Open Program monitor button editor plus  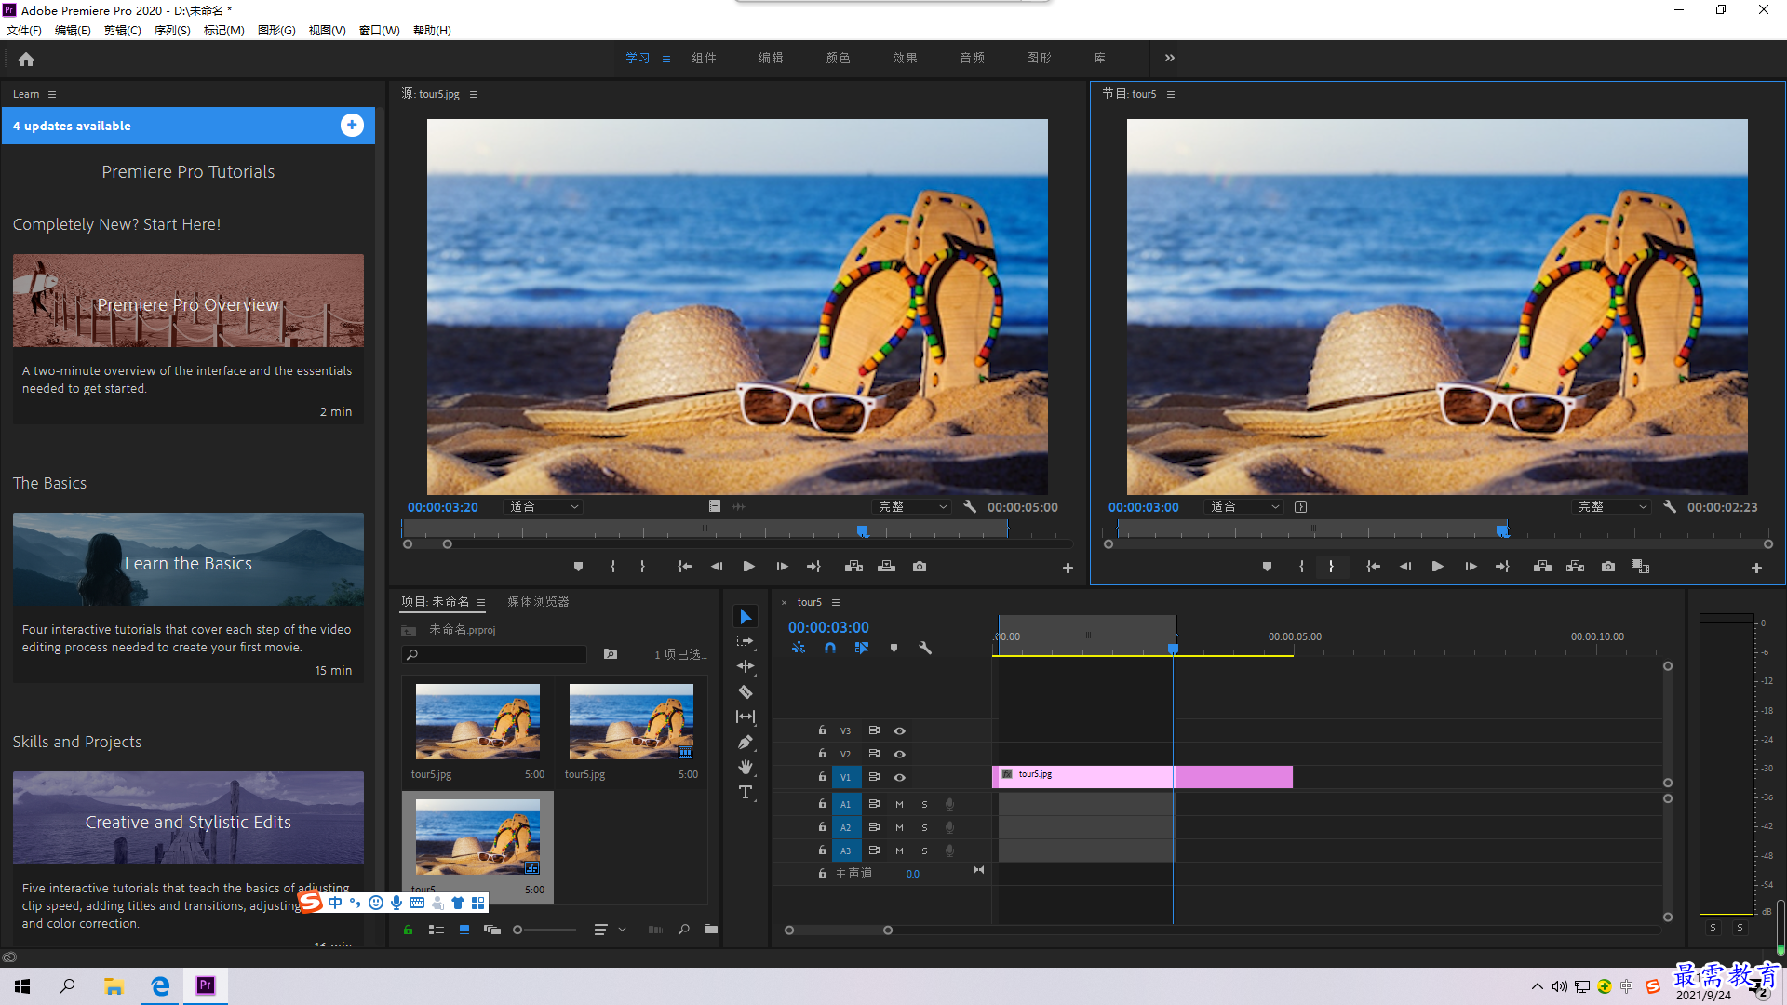(x=1756, y=568)
